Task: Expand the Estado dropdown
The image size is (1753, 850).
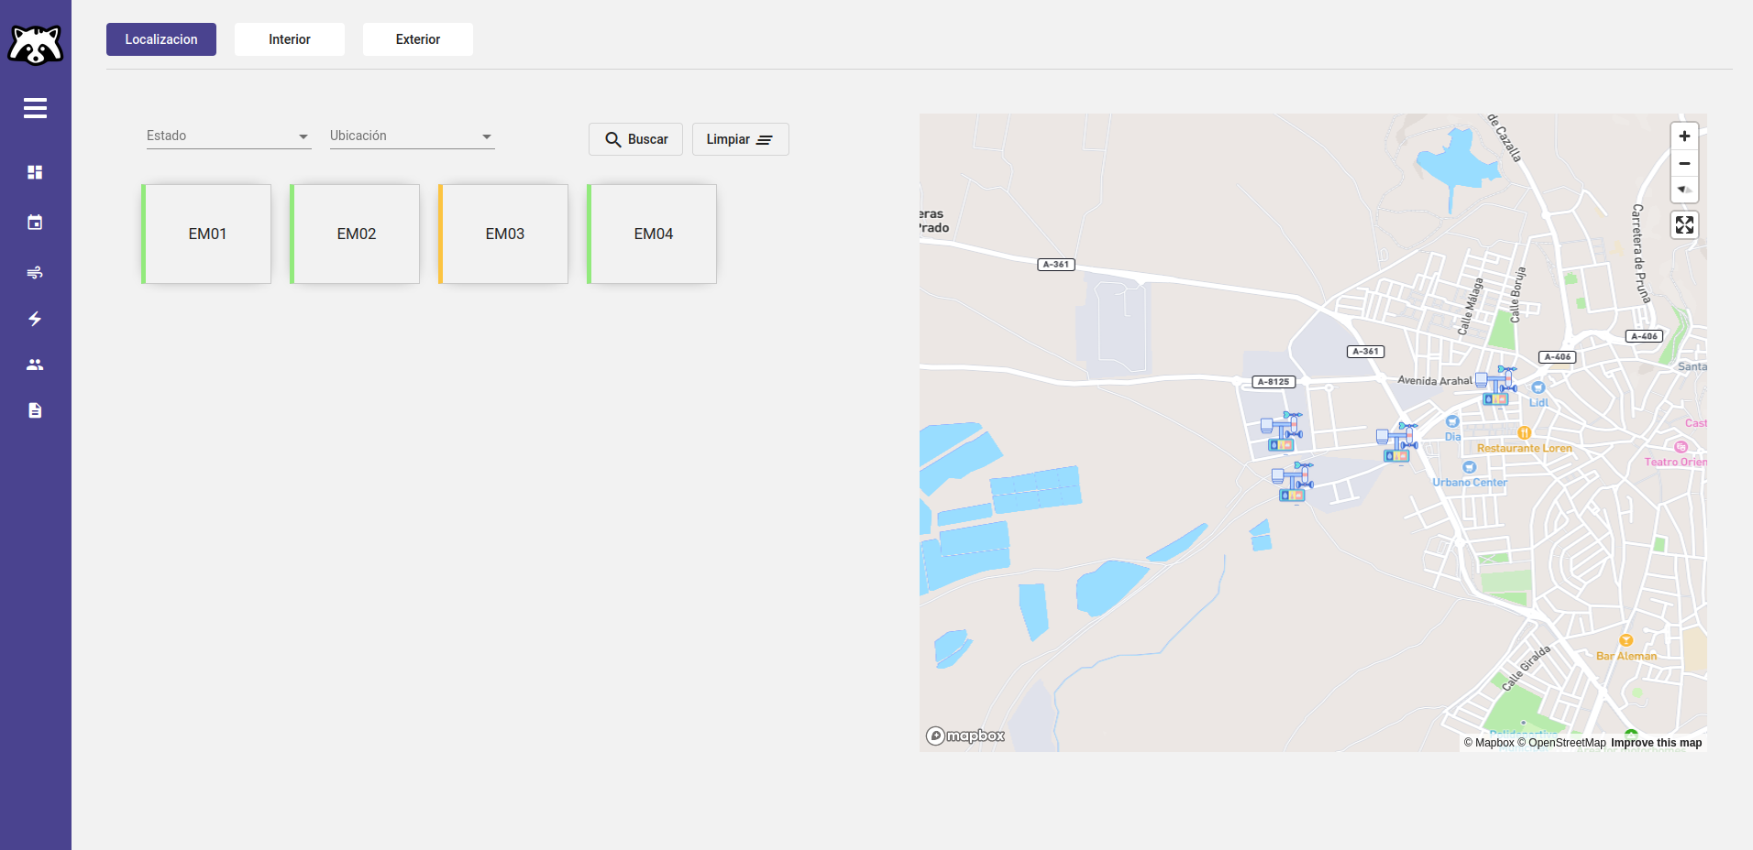Action: pyautogui.click(x=229, y=136)
